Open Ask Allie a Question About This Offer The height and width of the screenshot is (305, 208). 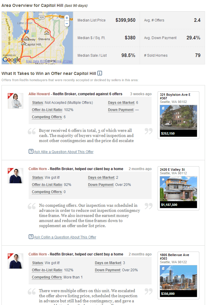[x=64, y=152]
